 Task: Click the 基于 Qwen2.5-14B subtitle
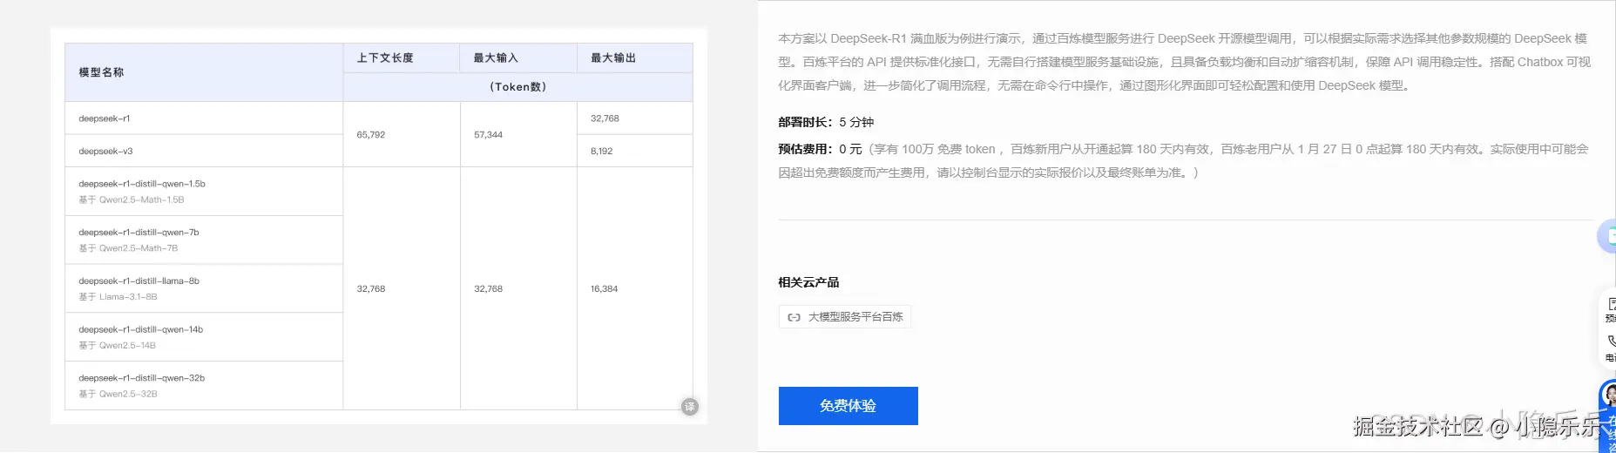click(117, 346)
